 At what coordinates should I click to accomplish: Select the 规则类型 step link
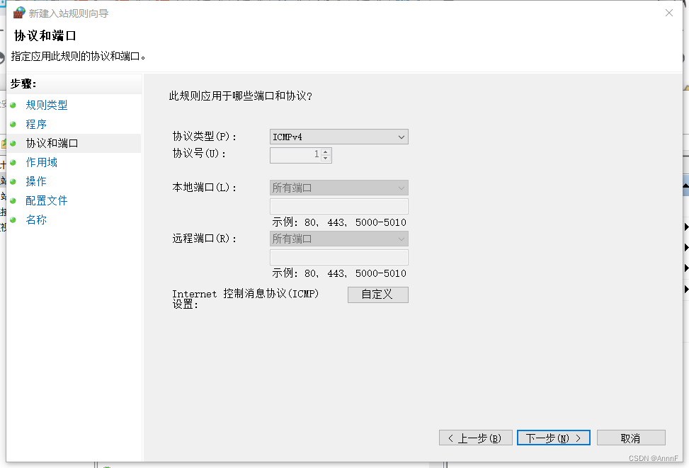click(x=46, y=105)
